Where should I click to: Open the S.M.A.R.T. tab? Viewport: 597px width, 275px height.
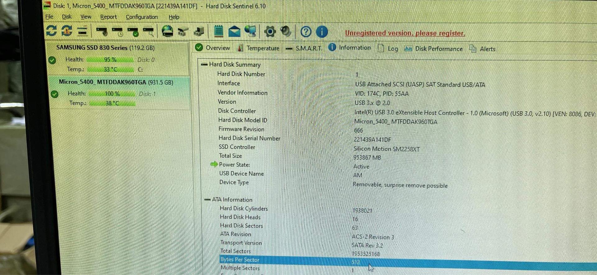tap(304, 48)
